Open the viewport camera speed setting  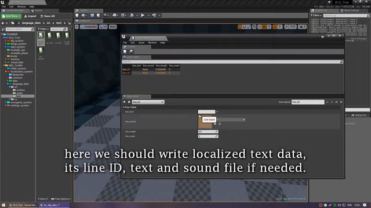(302, 27)
